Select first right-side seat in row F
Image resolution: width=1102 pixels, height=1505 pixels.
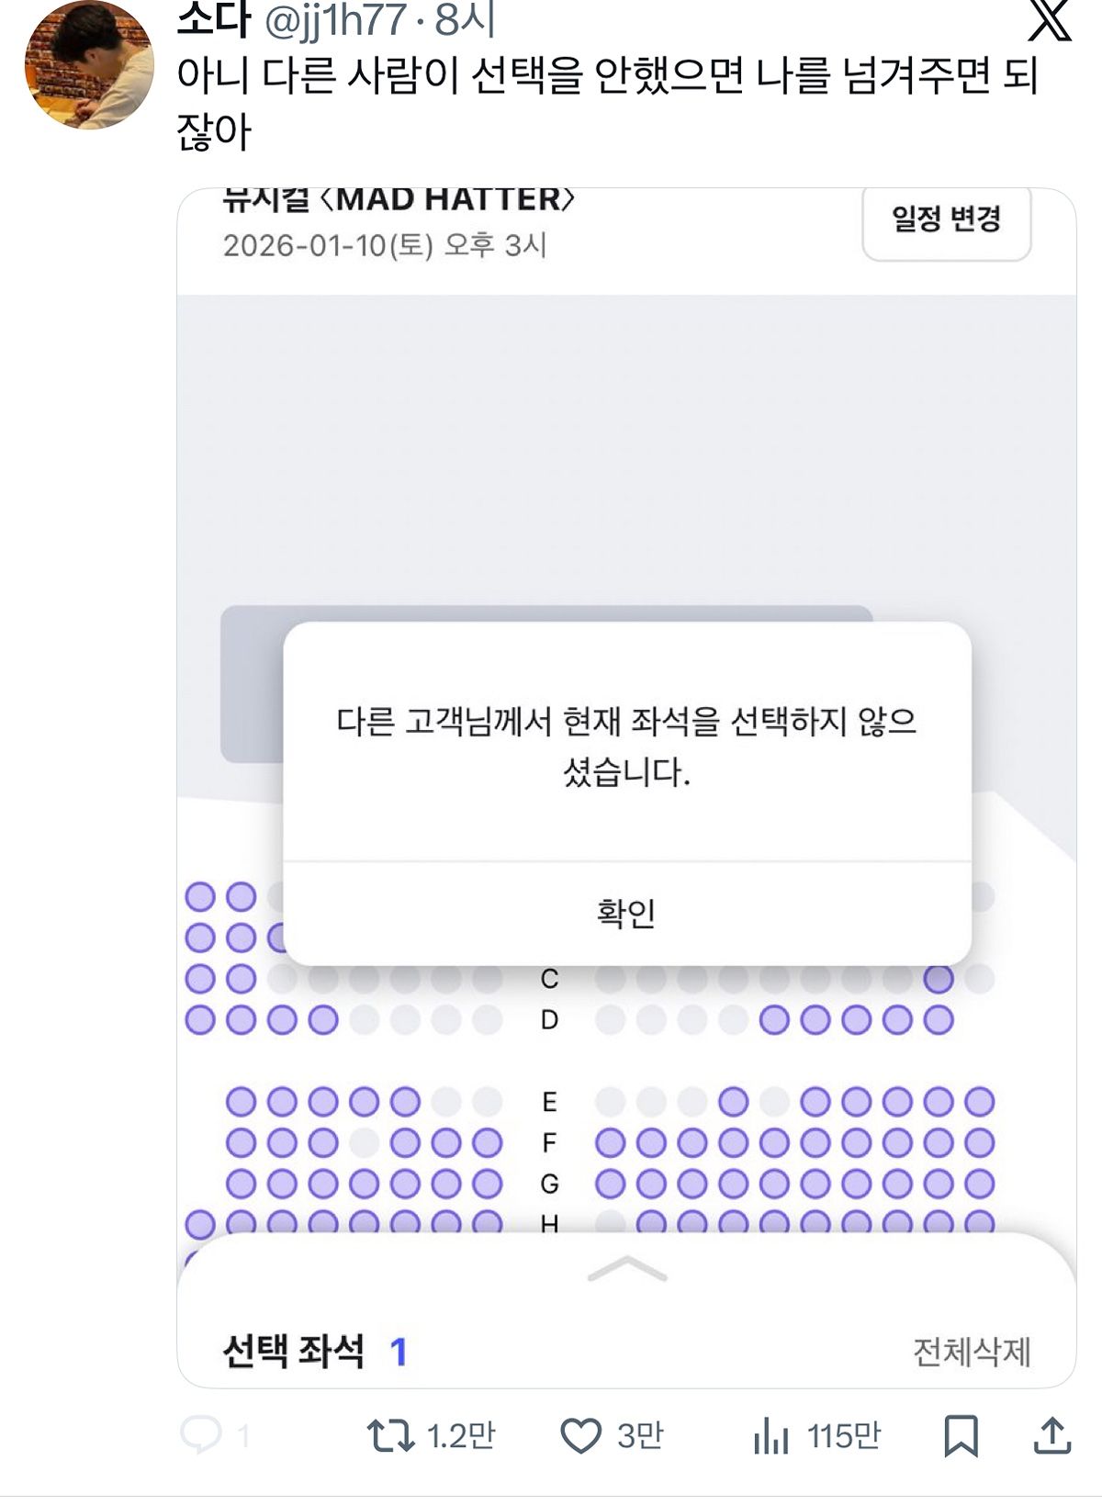point(611,1143)
